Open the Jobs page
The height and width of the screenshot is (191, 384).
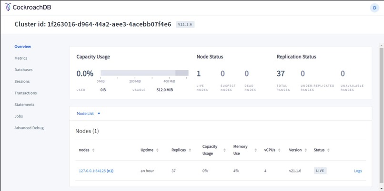[x=19, y=116]
